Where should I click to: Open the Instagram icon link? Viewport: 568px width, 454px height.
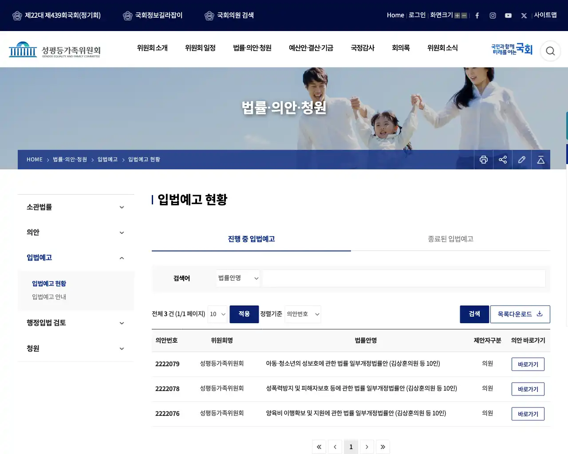pos(493,16)
